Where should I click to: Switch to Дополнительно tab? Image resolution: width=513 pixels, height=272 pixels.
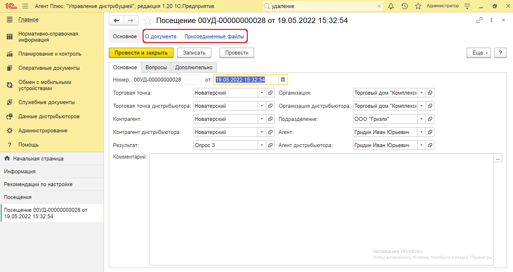194,67
